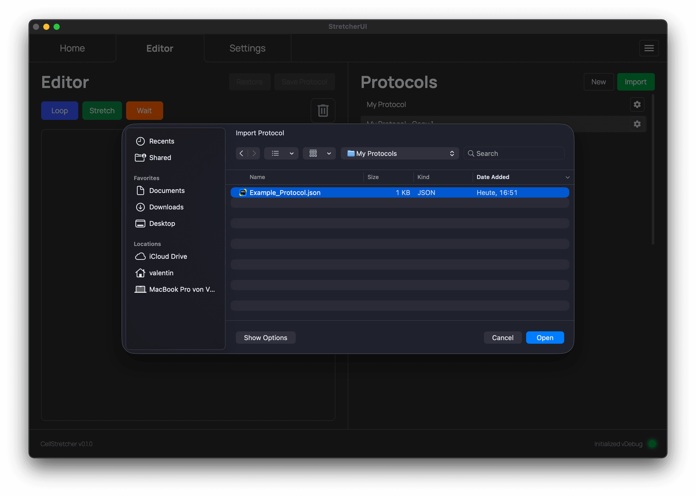This screenshot has height=496, width=696.
Task: Open Downloads favorite
Action: point(175,207)
